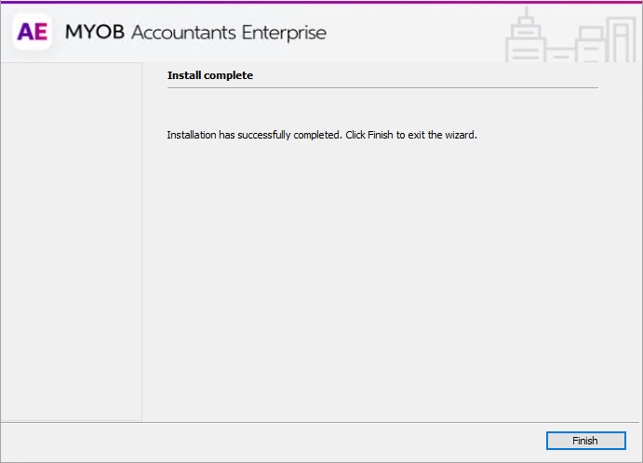Click the purple AE logo icon
This screenshot has height=463, width=643.
pos(33,33)
